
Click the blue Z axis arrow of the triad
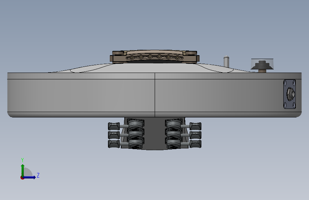(x=30, y=177)
